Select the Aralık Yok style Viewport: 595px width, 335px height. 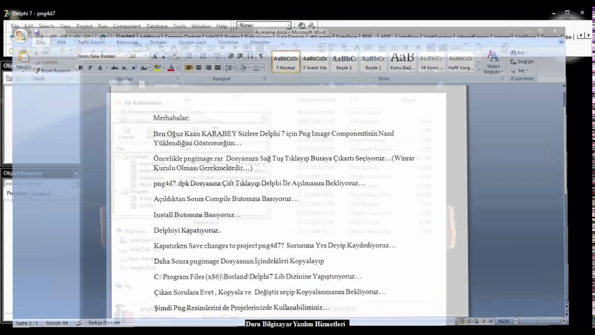[315, 62]
